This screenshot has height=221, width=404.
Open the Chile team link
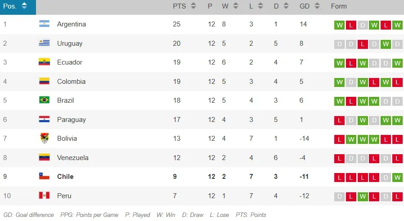click(65, 177)
